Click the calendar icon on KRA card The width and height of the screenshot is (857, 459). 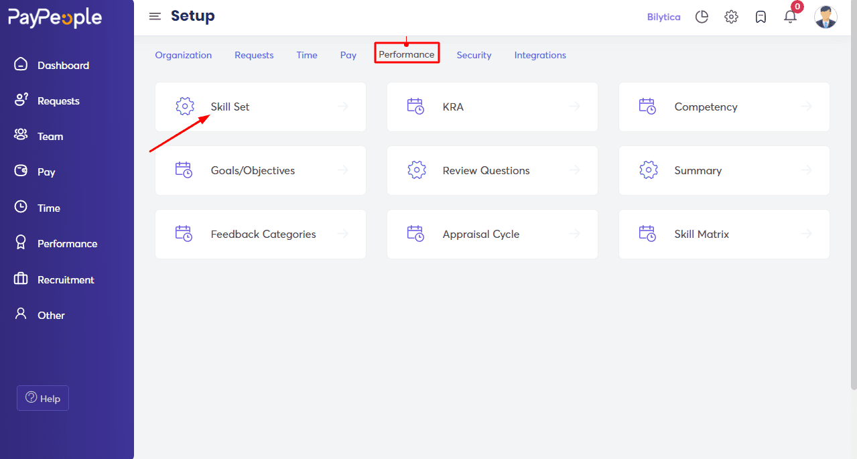pos(416,107)
